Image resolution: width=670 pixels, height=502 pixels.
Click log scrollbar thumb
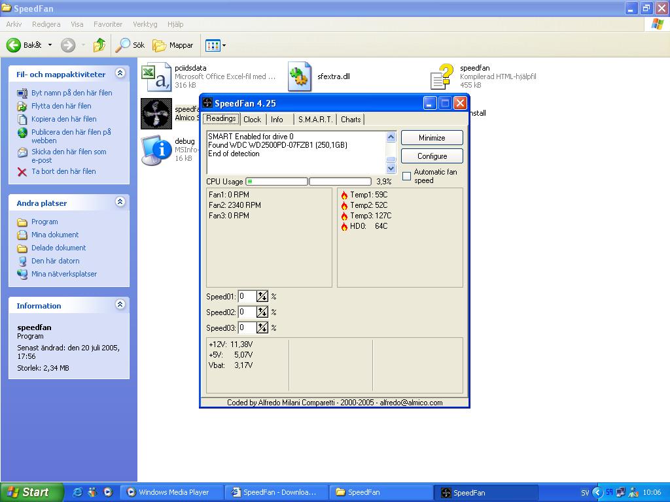click(391, 159)
